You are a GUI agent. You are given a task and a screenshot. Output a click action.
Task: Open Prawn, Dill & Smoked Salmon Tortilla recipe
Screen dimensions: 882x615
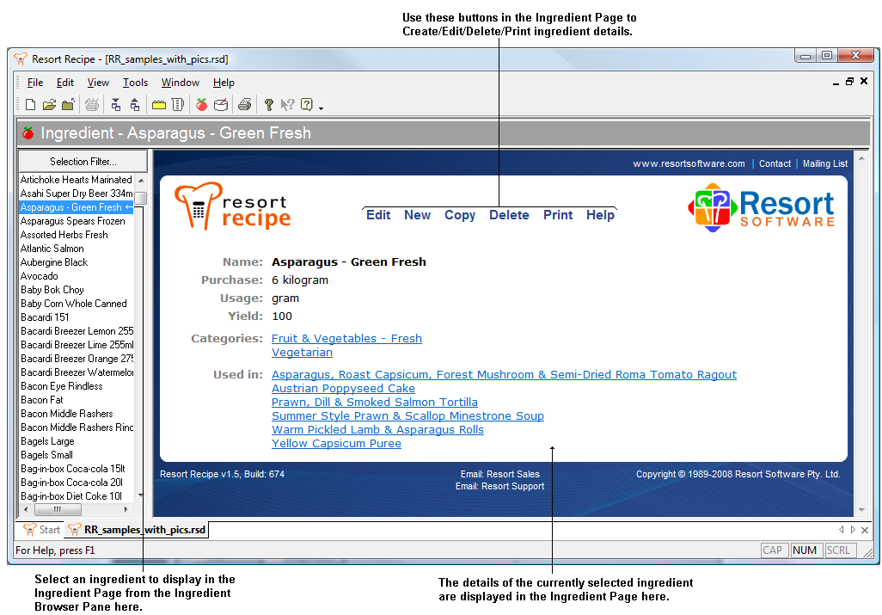375,402
